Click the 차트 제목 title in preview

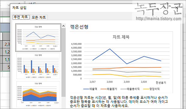pos(121,37)
